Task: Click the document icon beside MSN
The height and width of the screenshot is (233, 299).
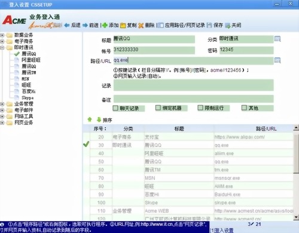Action: pyautogui.click(x=17, y=79)
